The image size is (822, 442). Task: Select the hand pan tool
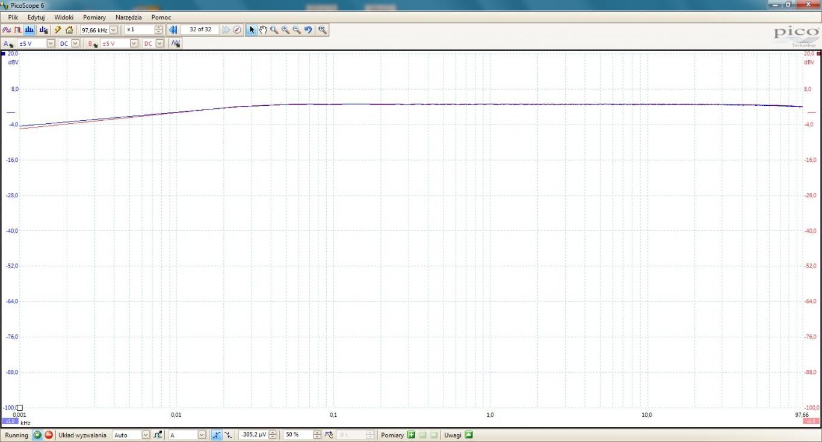(x=263, y=29)
